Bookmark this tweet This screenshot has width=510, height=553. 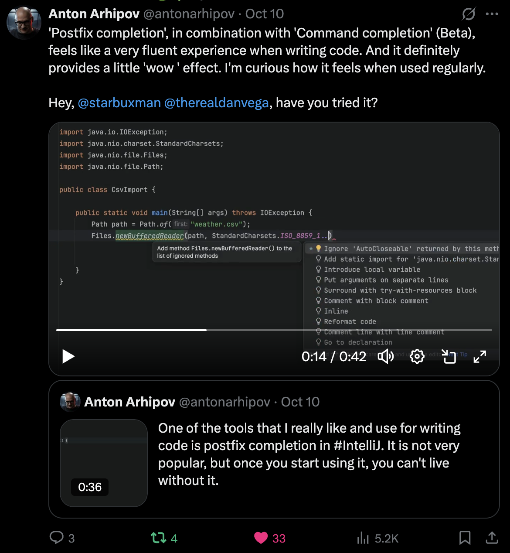point(465,538)
